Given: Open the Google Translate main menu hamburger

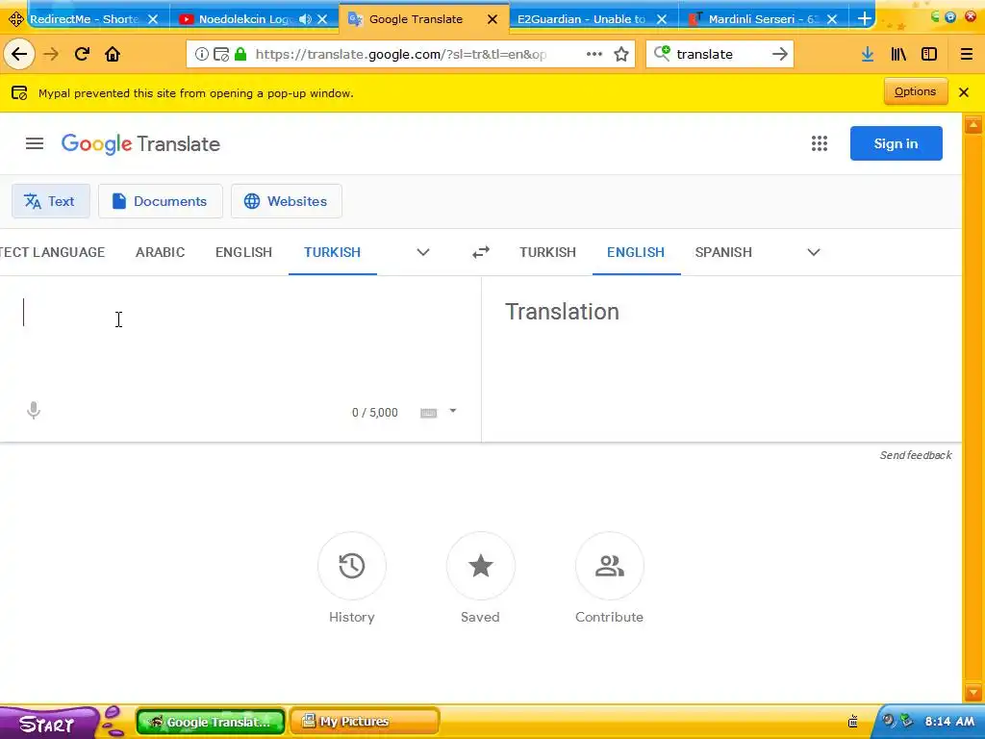Looking at the screenshot, I should 35,144.
